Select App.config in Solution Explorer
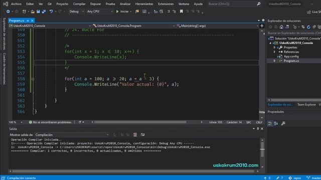The width and height of the screenshot is (321, 180). click(291, 56)
